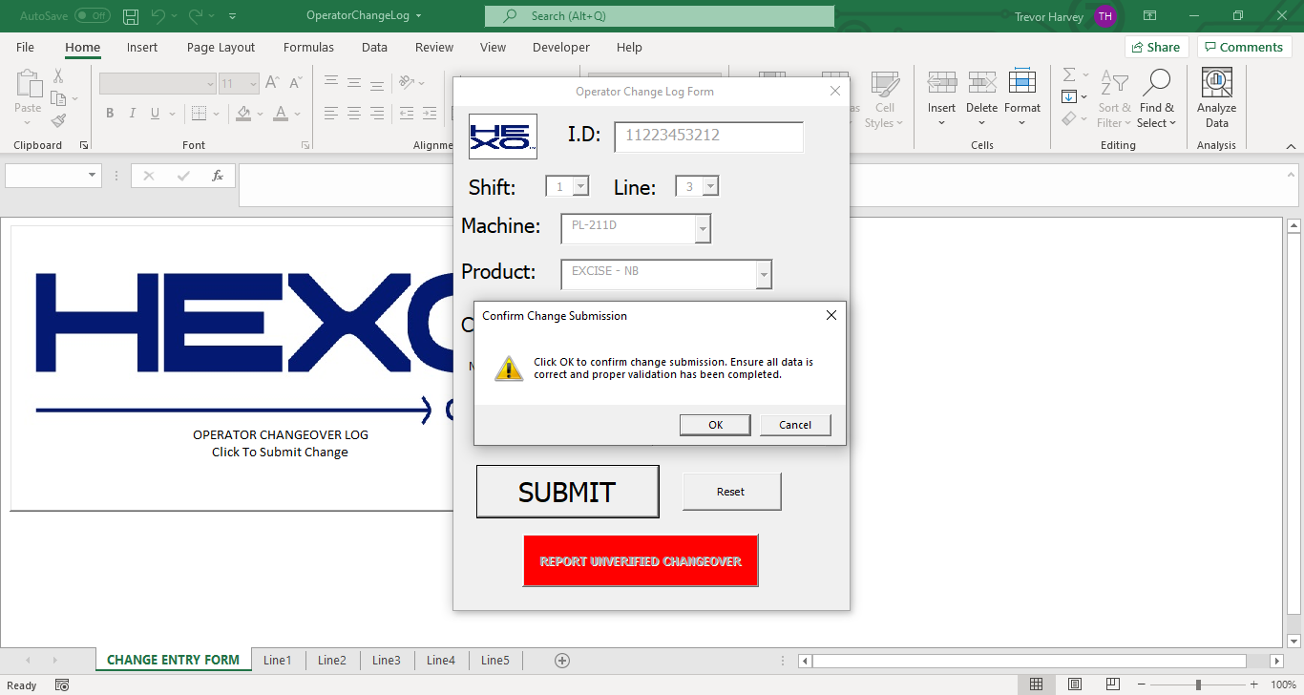Viewport: 1304px width, 695px height.
Task: Open the File menu
Action: (x=25, y=47)
